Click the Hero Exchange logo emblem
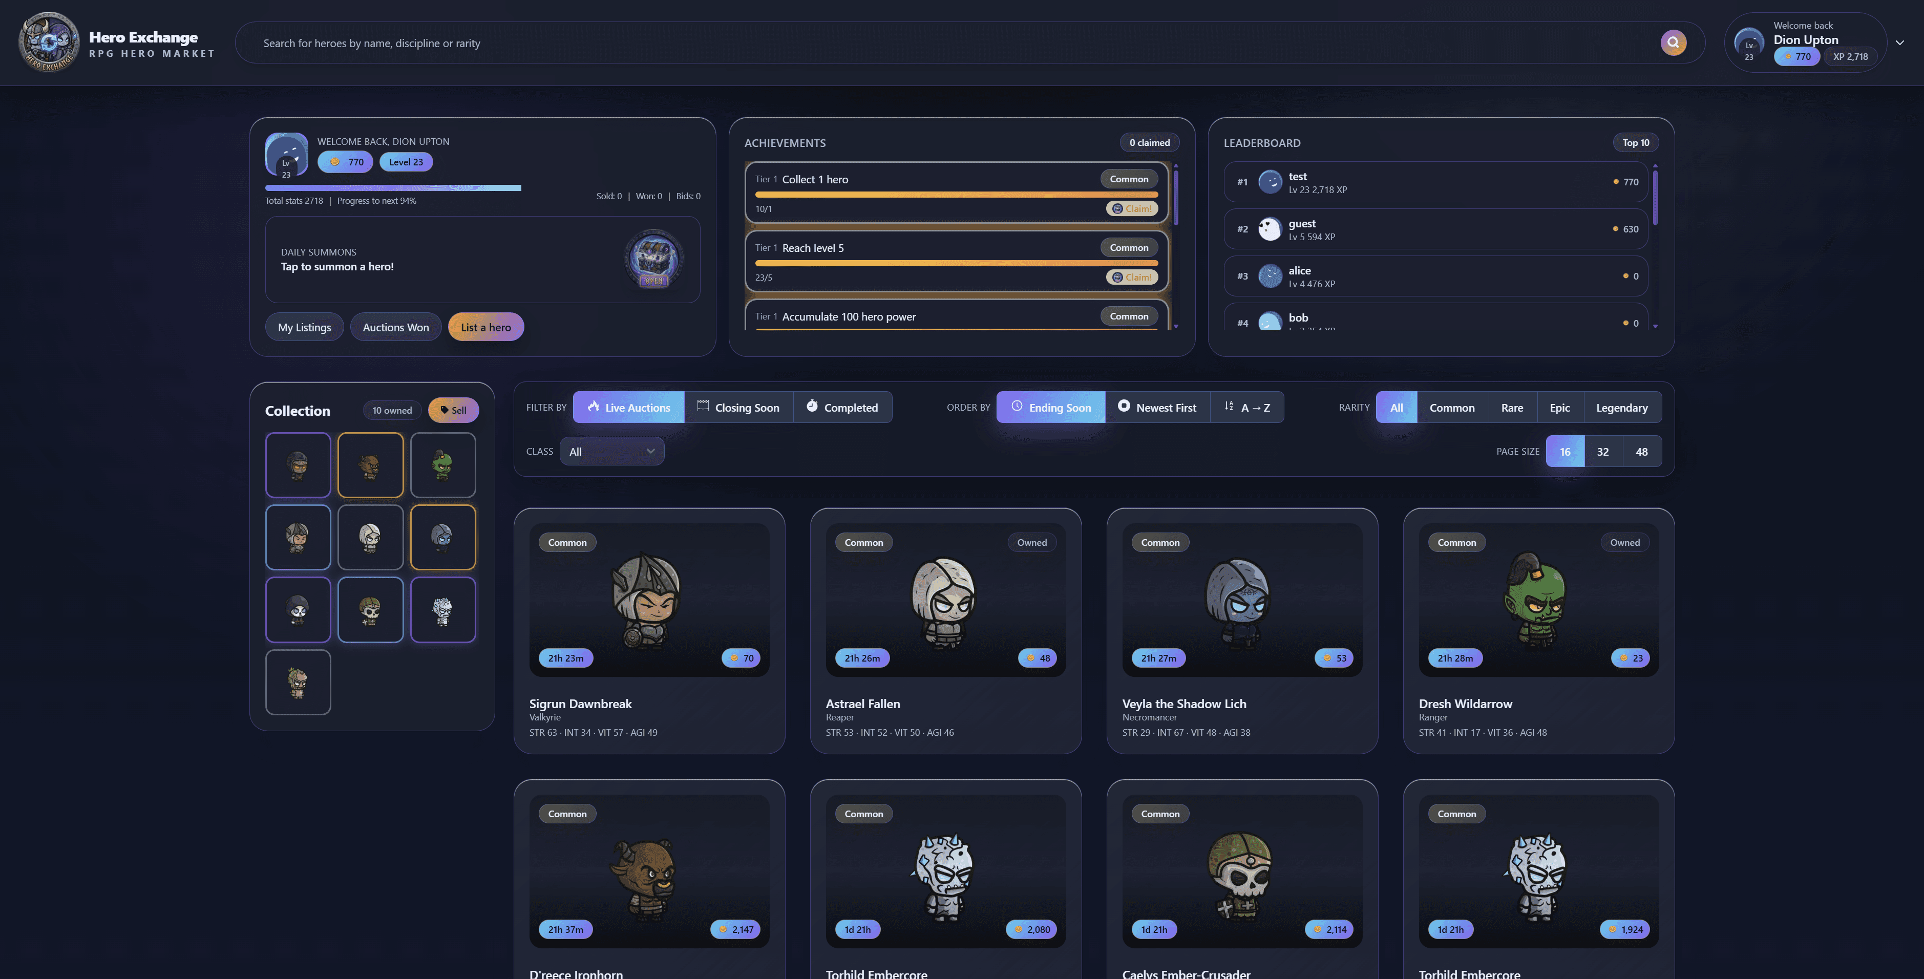Viewport: 1924px width, 979px height. click(x=49, y=42)
